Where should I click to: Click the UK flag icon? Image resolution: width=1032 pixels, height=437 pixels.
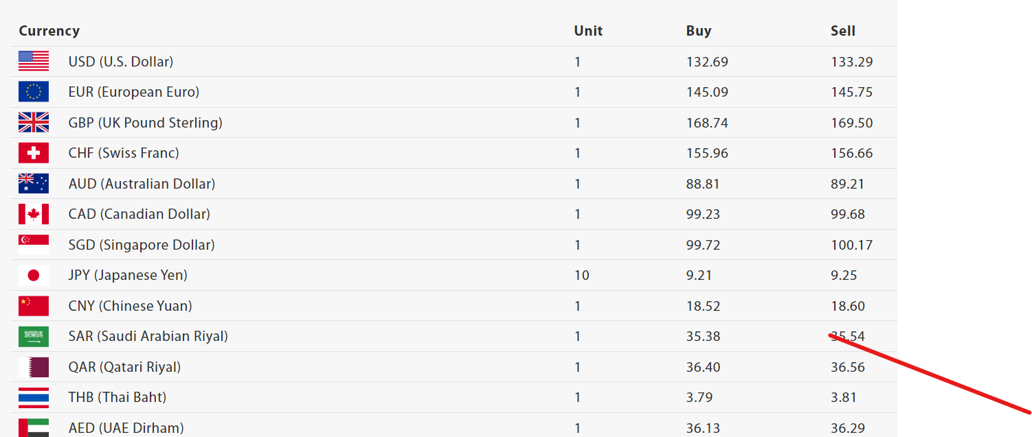pyautogui.click(x=34, y=122)
